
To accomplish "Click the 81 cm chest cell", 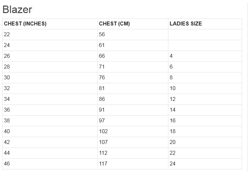I will pos(102,88).
